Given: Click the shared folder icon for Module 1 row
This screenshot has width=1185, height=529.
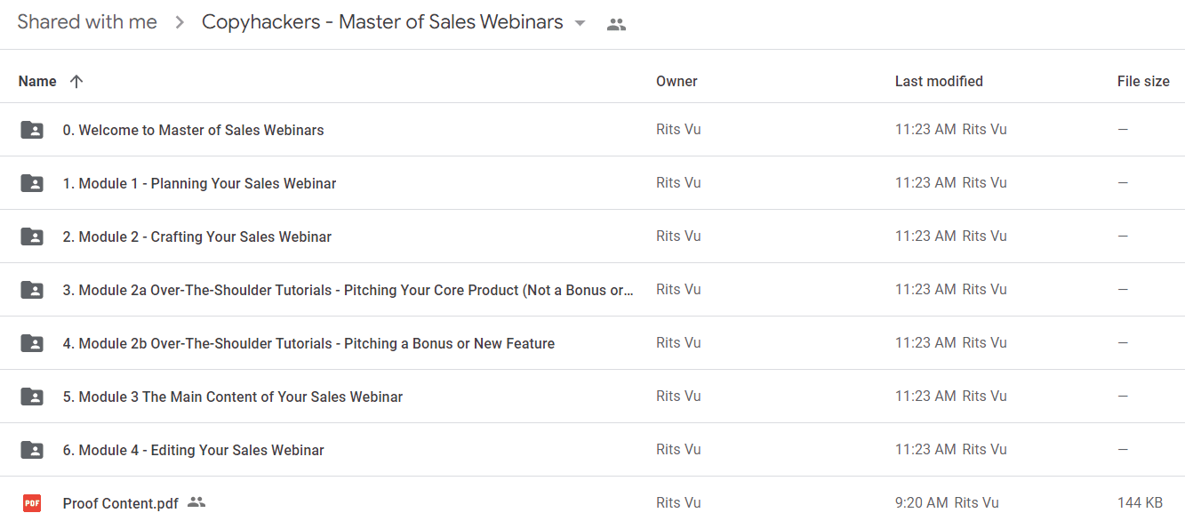Looking at the screenshot, I should [x=32, y=183].
